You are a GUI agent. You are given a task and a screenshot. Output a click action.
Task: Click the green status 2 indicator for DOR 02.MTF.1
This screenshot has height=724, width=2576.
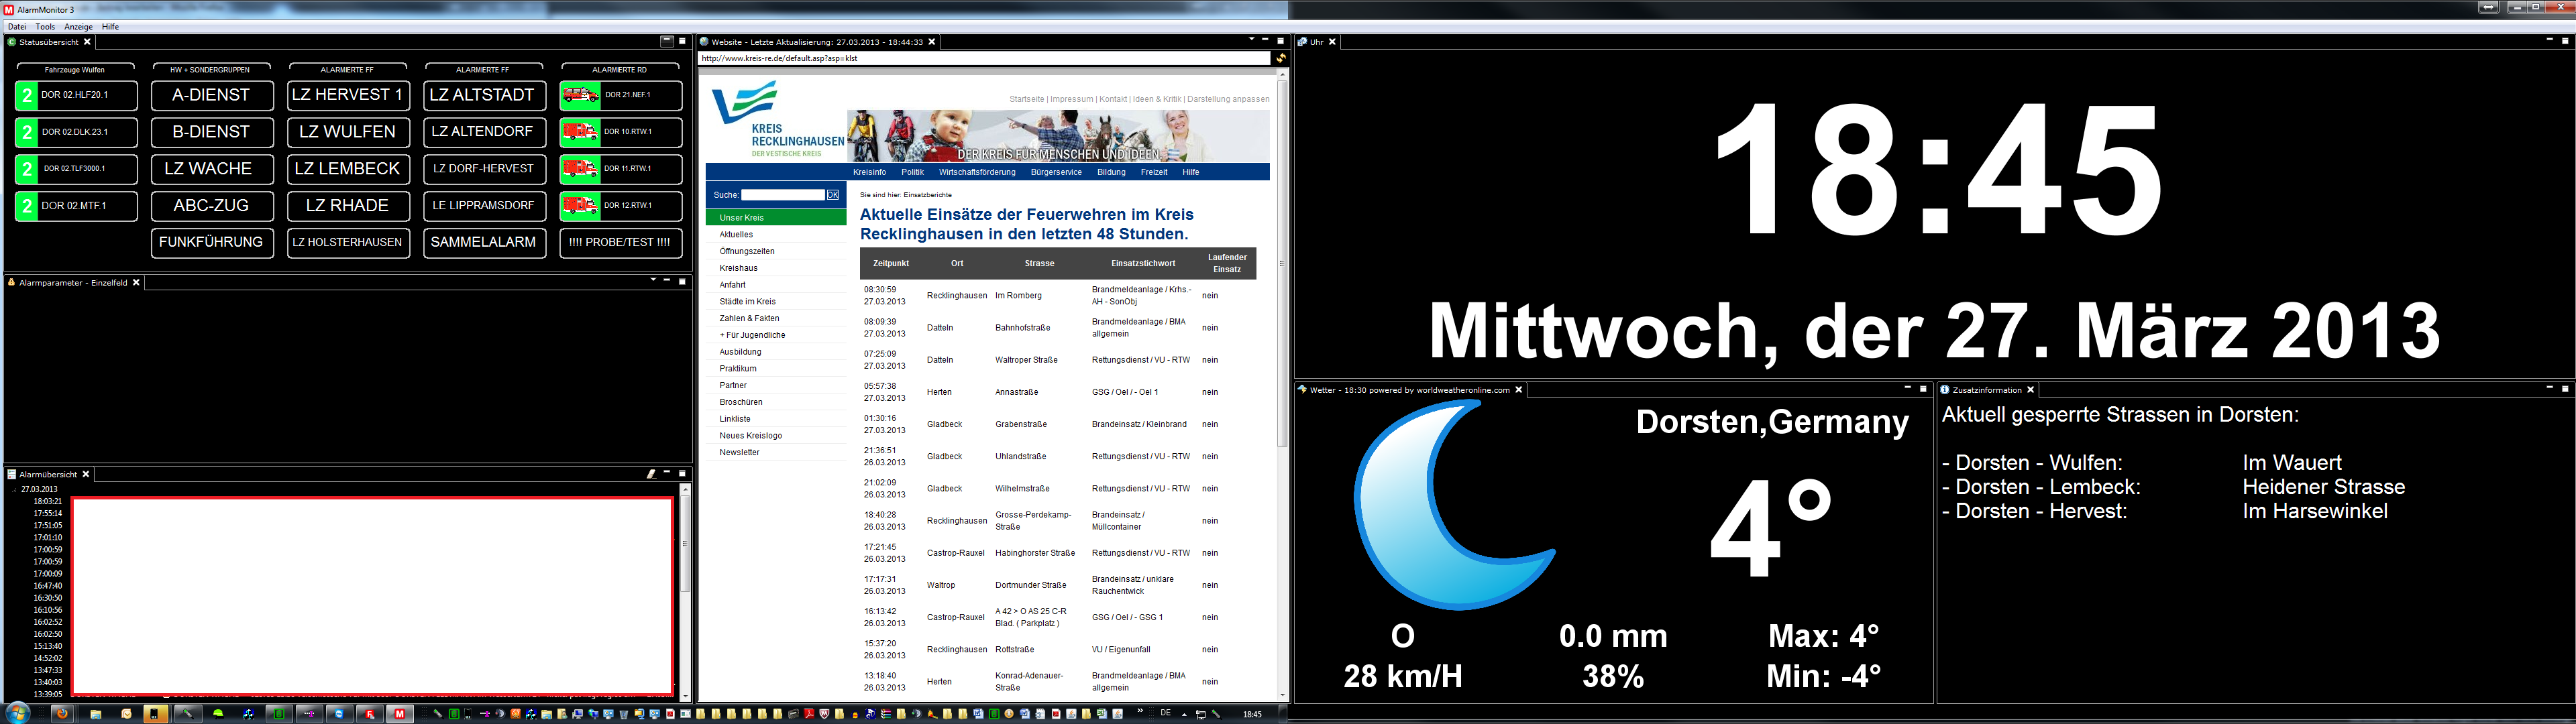click(27, 206)
